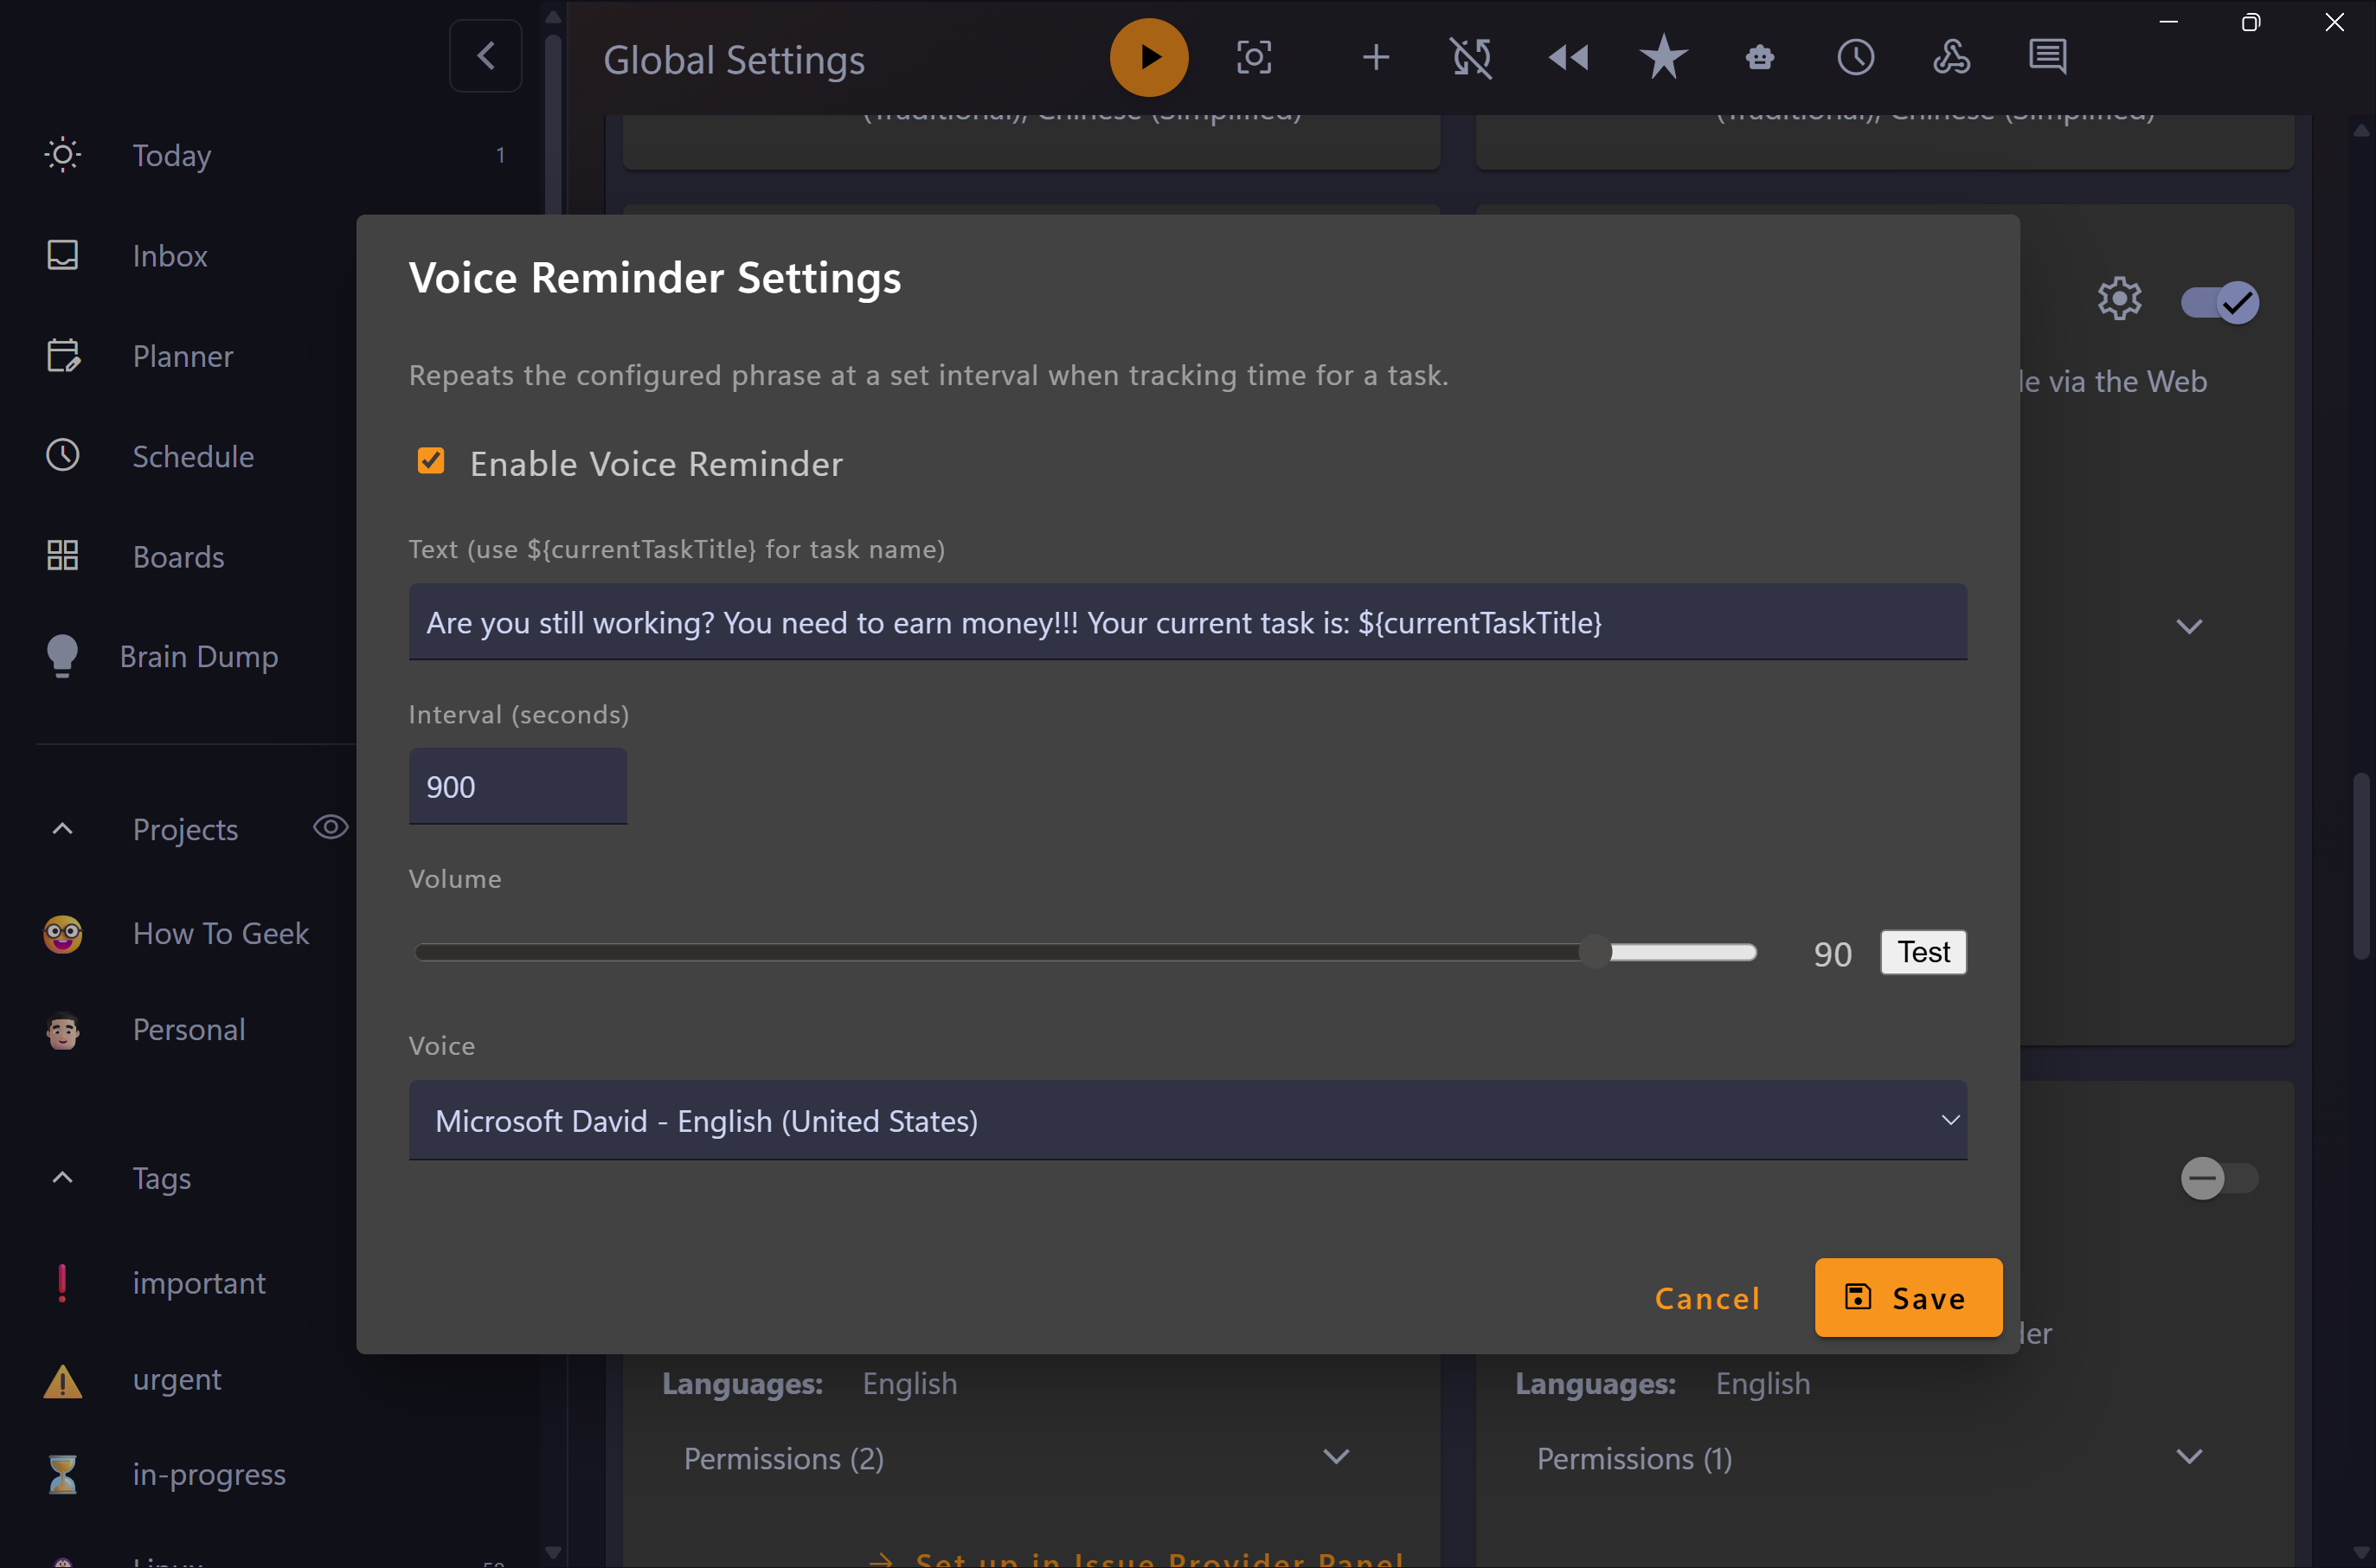The height and width of the screenshot is (1568, 2376).
Task: Open the clock panel in the toolbar
Action: tap(1856, 57)
